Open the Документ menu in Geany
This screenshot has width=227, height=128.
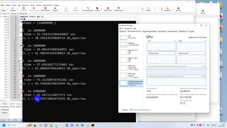point(25,5)
